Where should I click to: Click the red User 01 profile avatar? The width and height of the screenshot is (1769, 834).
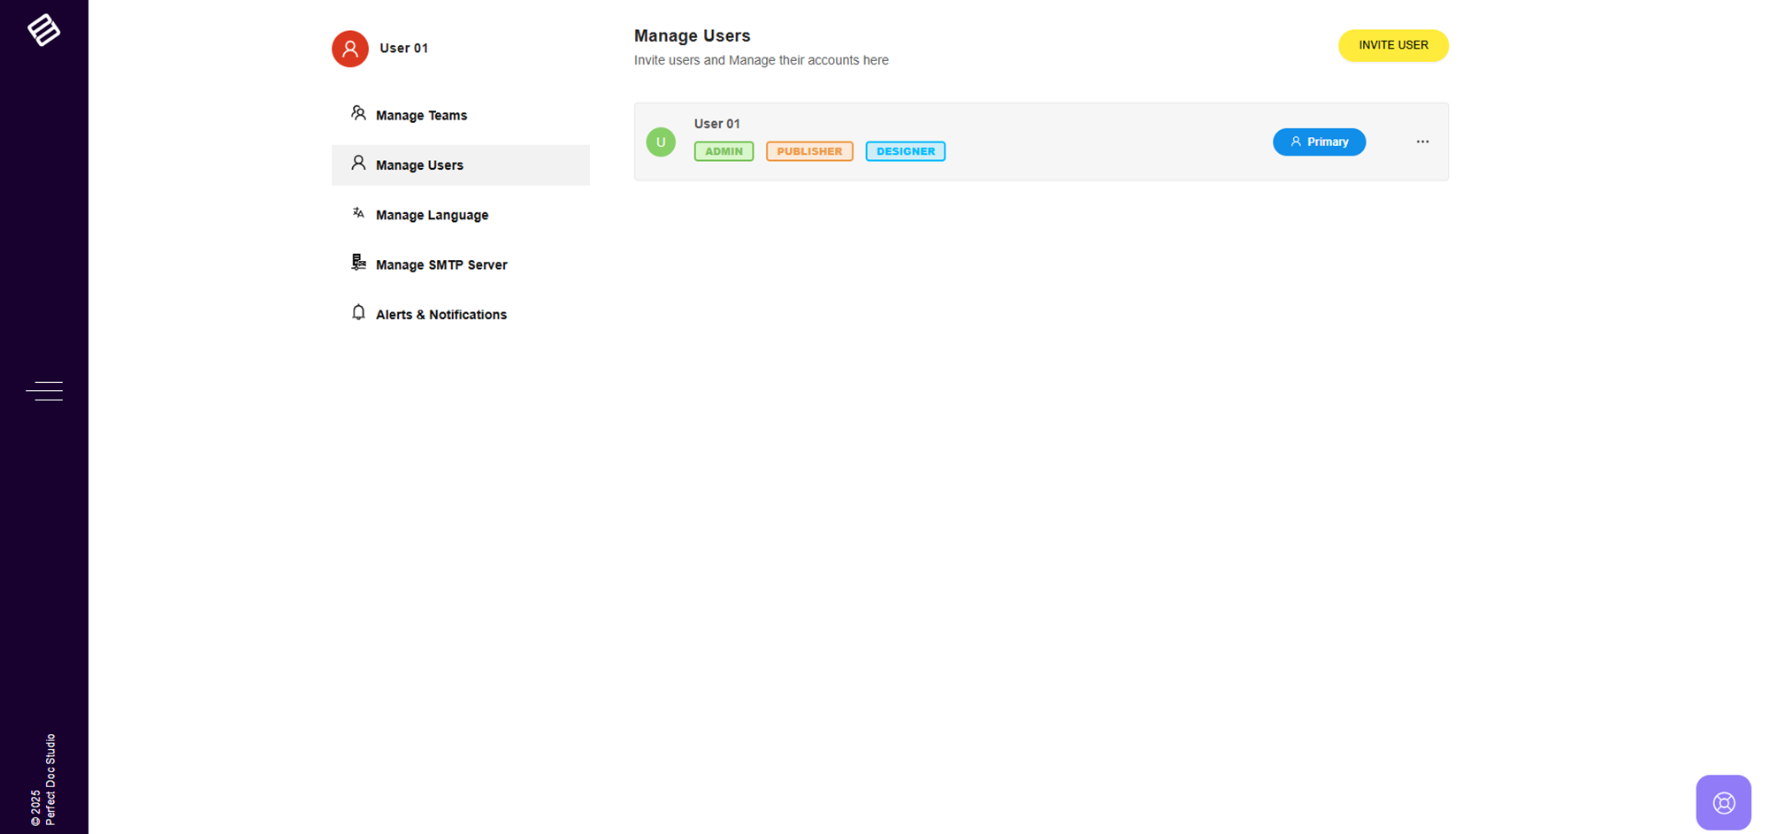350,49
